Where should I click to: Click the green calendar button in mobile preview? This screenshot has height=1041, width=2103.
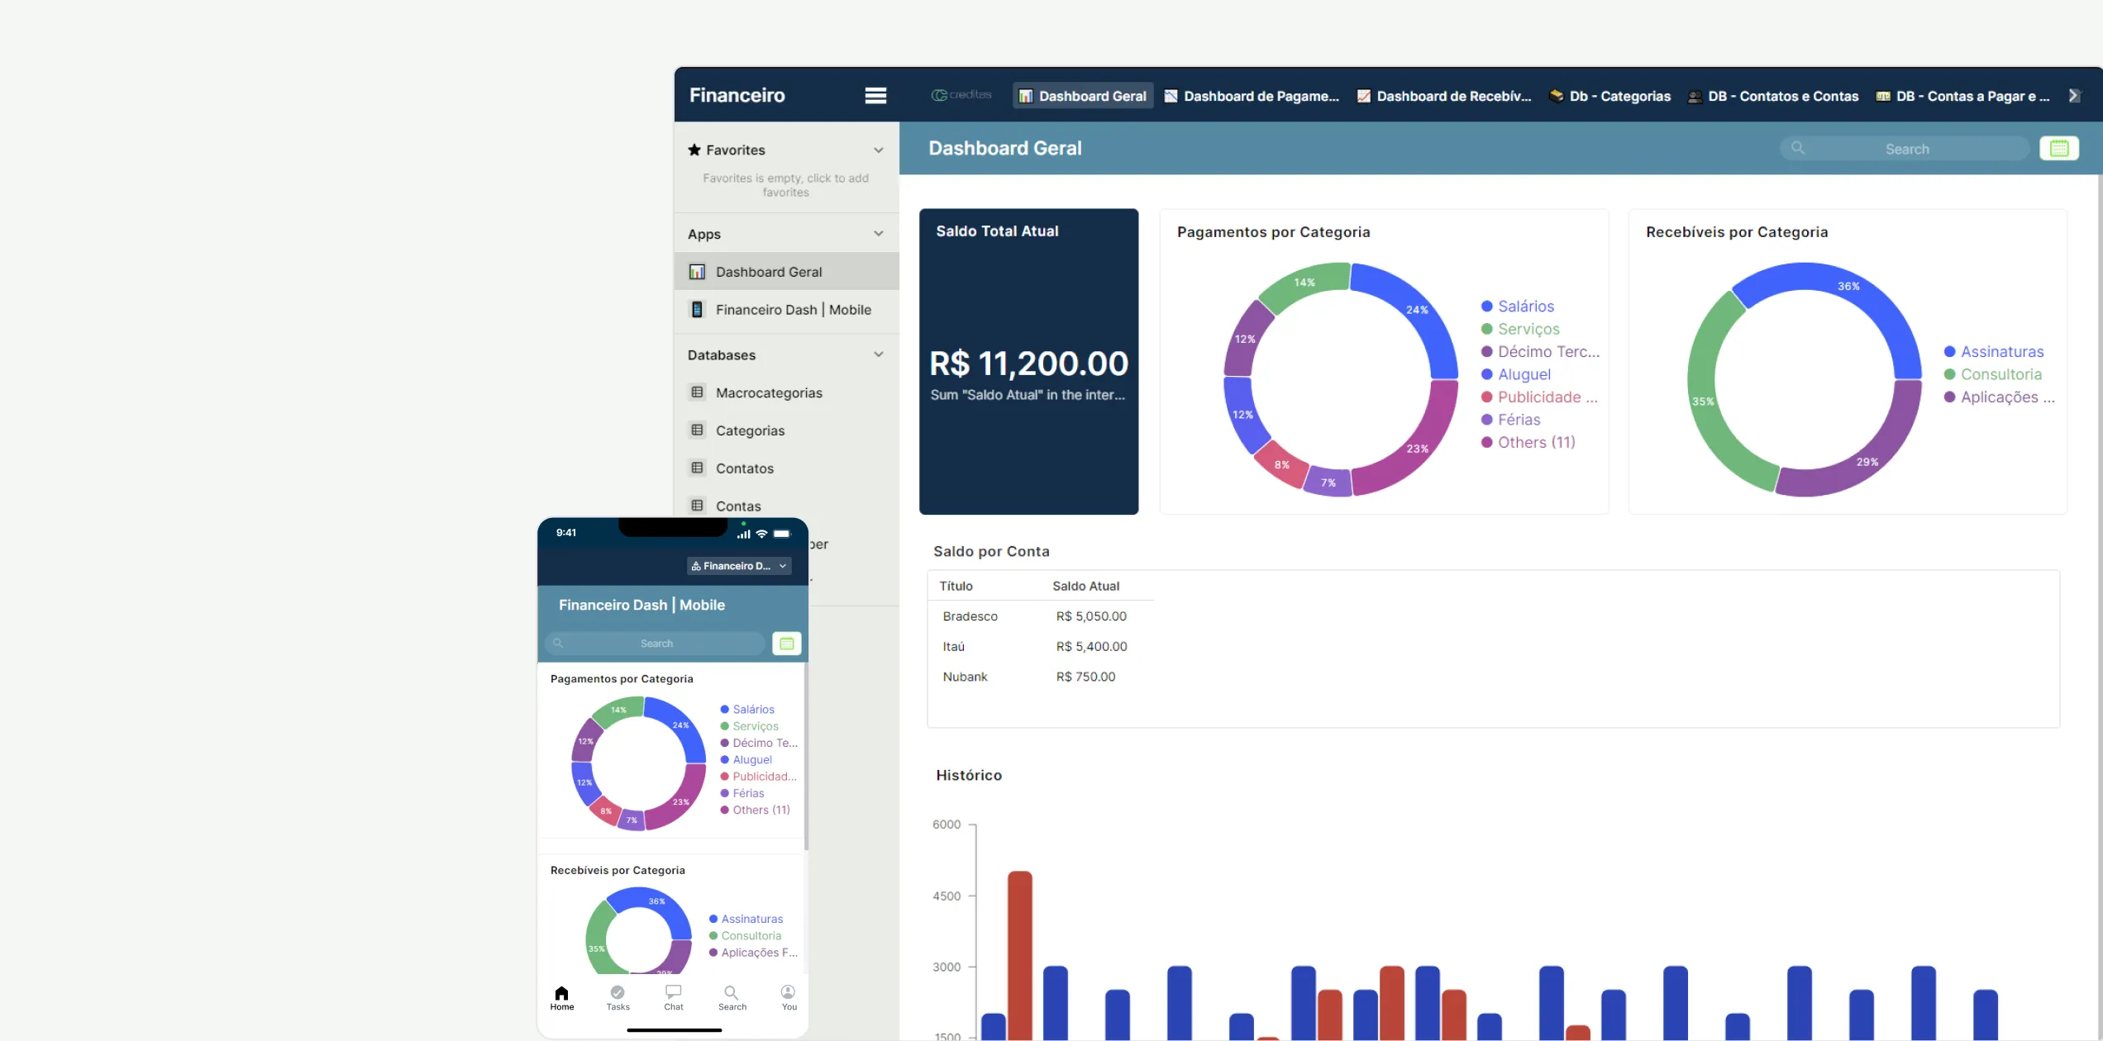pyautogui.click(x=786, y=644)
